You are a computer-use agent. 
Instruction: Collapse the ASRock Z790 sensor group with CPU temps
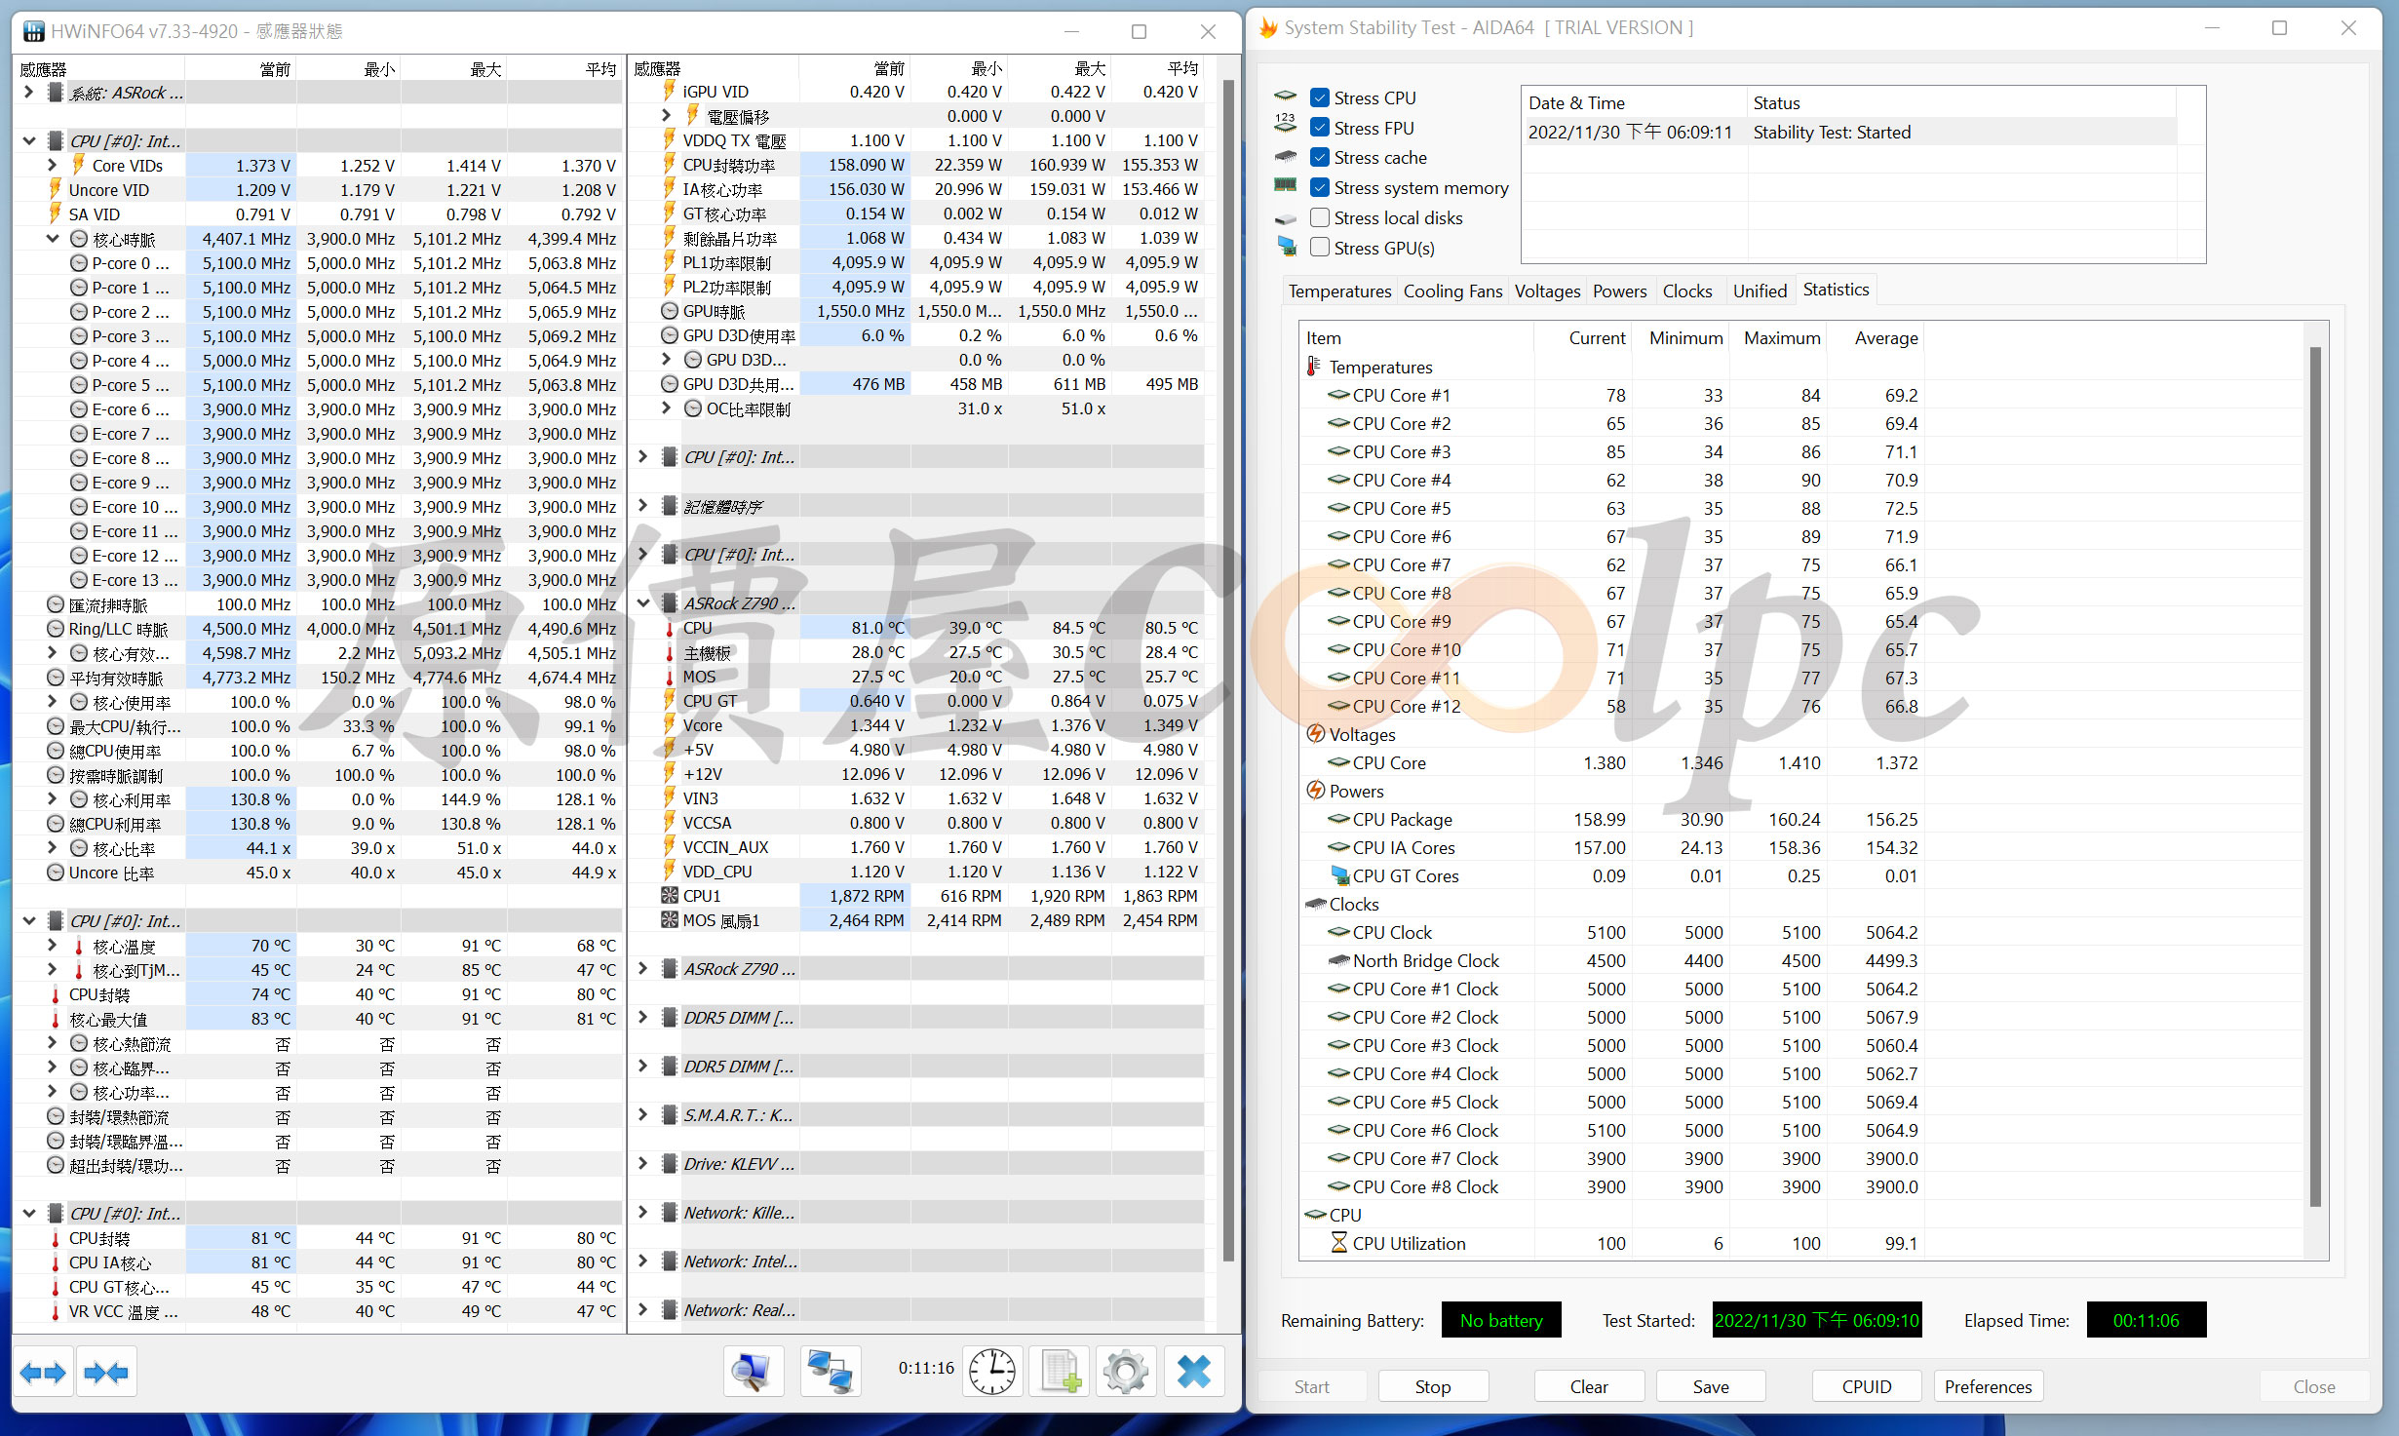[x=643, y=603]
